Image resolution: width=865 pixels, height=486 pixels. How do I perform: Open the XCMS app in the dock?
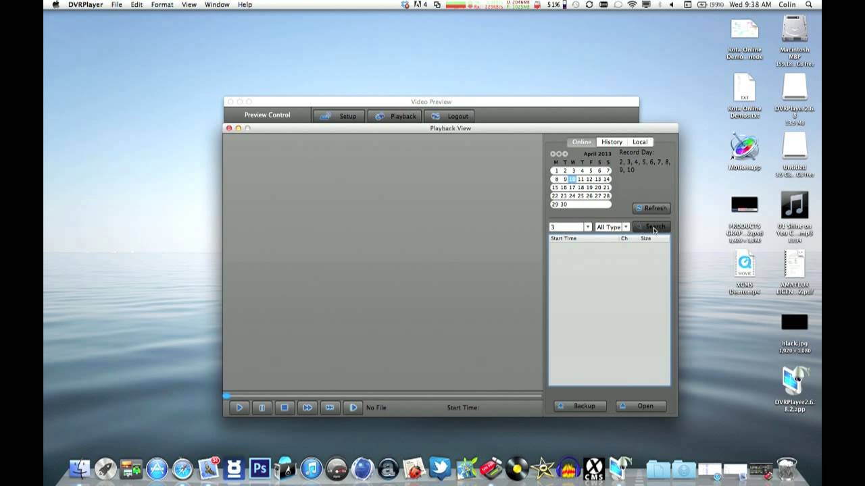coord(594,468)
